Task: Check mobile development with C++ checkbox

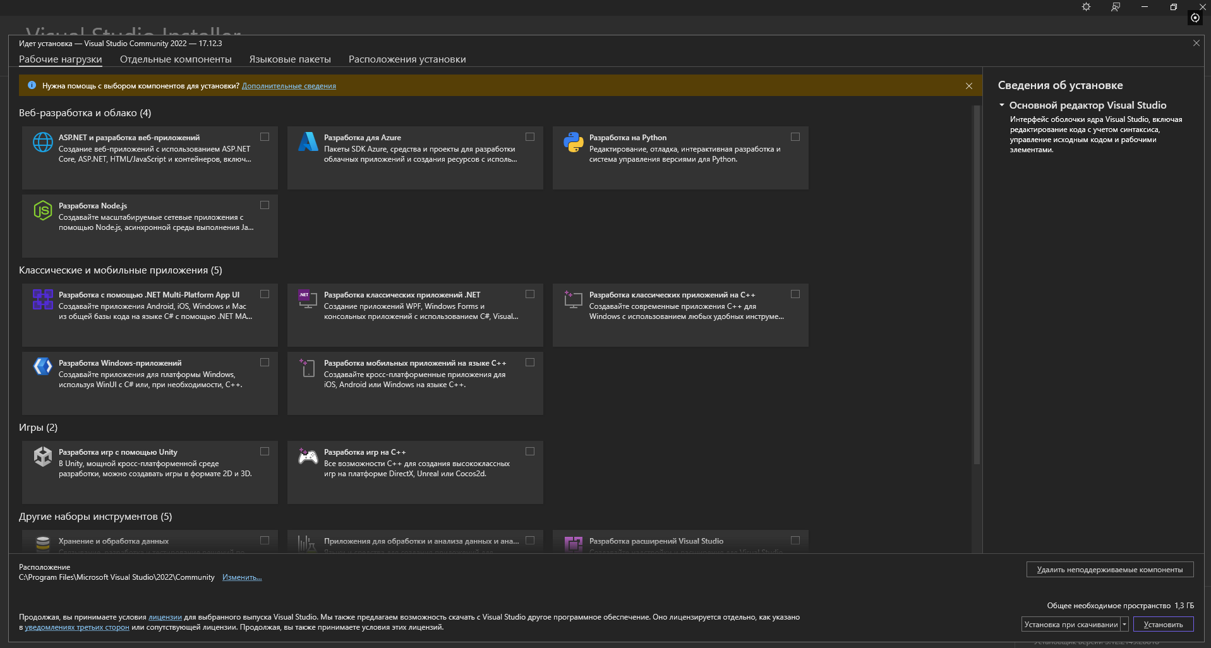Action: click(530, 362)
